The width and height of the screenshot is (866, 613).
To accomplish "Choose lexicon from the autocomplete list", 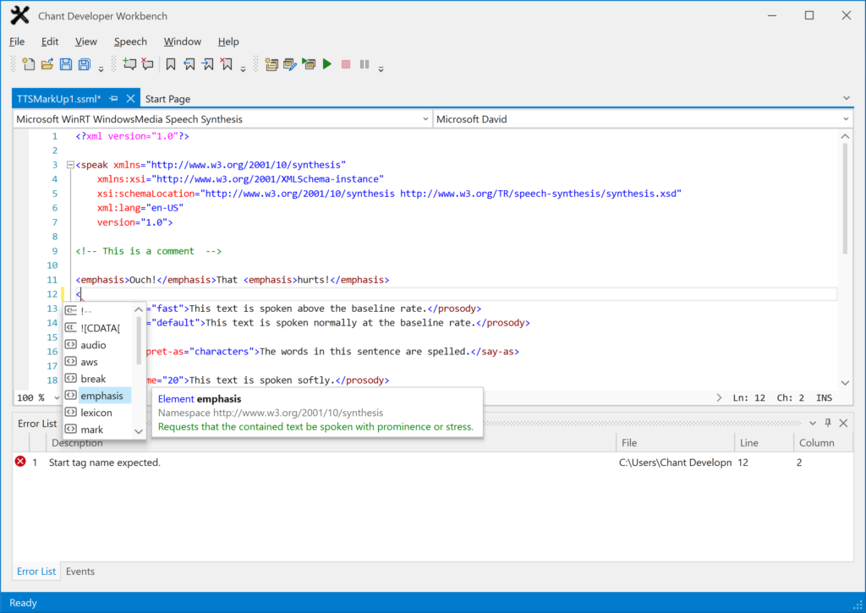I will pos(96,413).
